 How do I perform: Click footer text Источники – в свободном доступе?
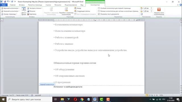(x=68, y=87)
